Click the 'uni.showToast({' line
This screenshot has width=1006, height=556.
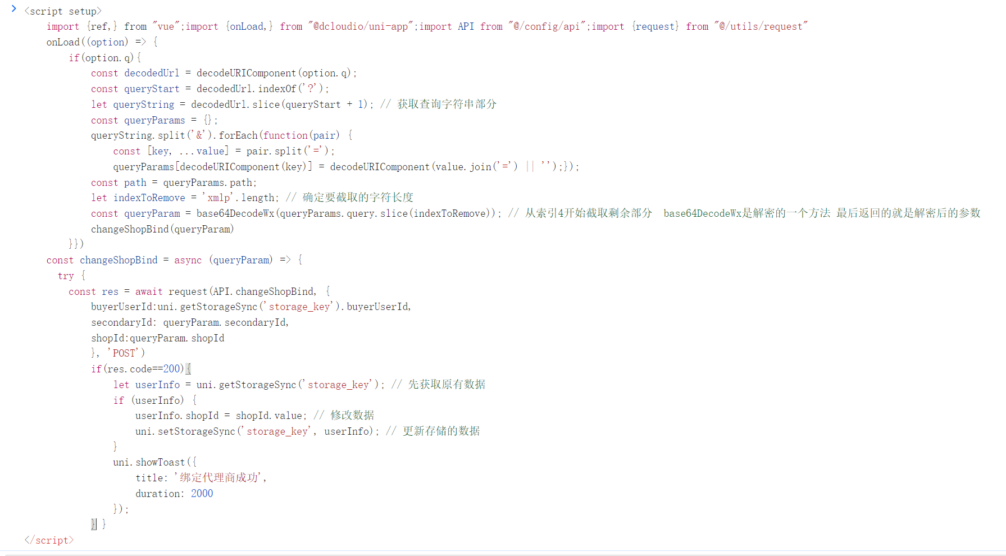click(155, 462)
